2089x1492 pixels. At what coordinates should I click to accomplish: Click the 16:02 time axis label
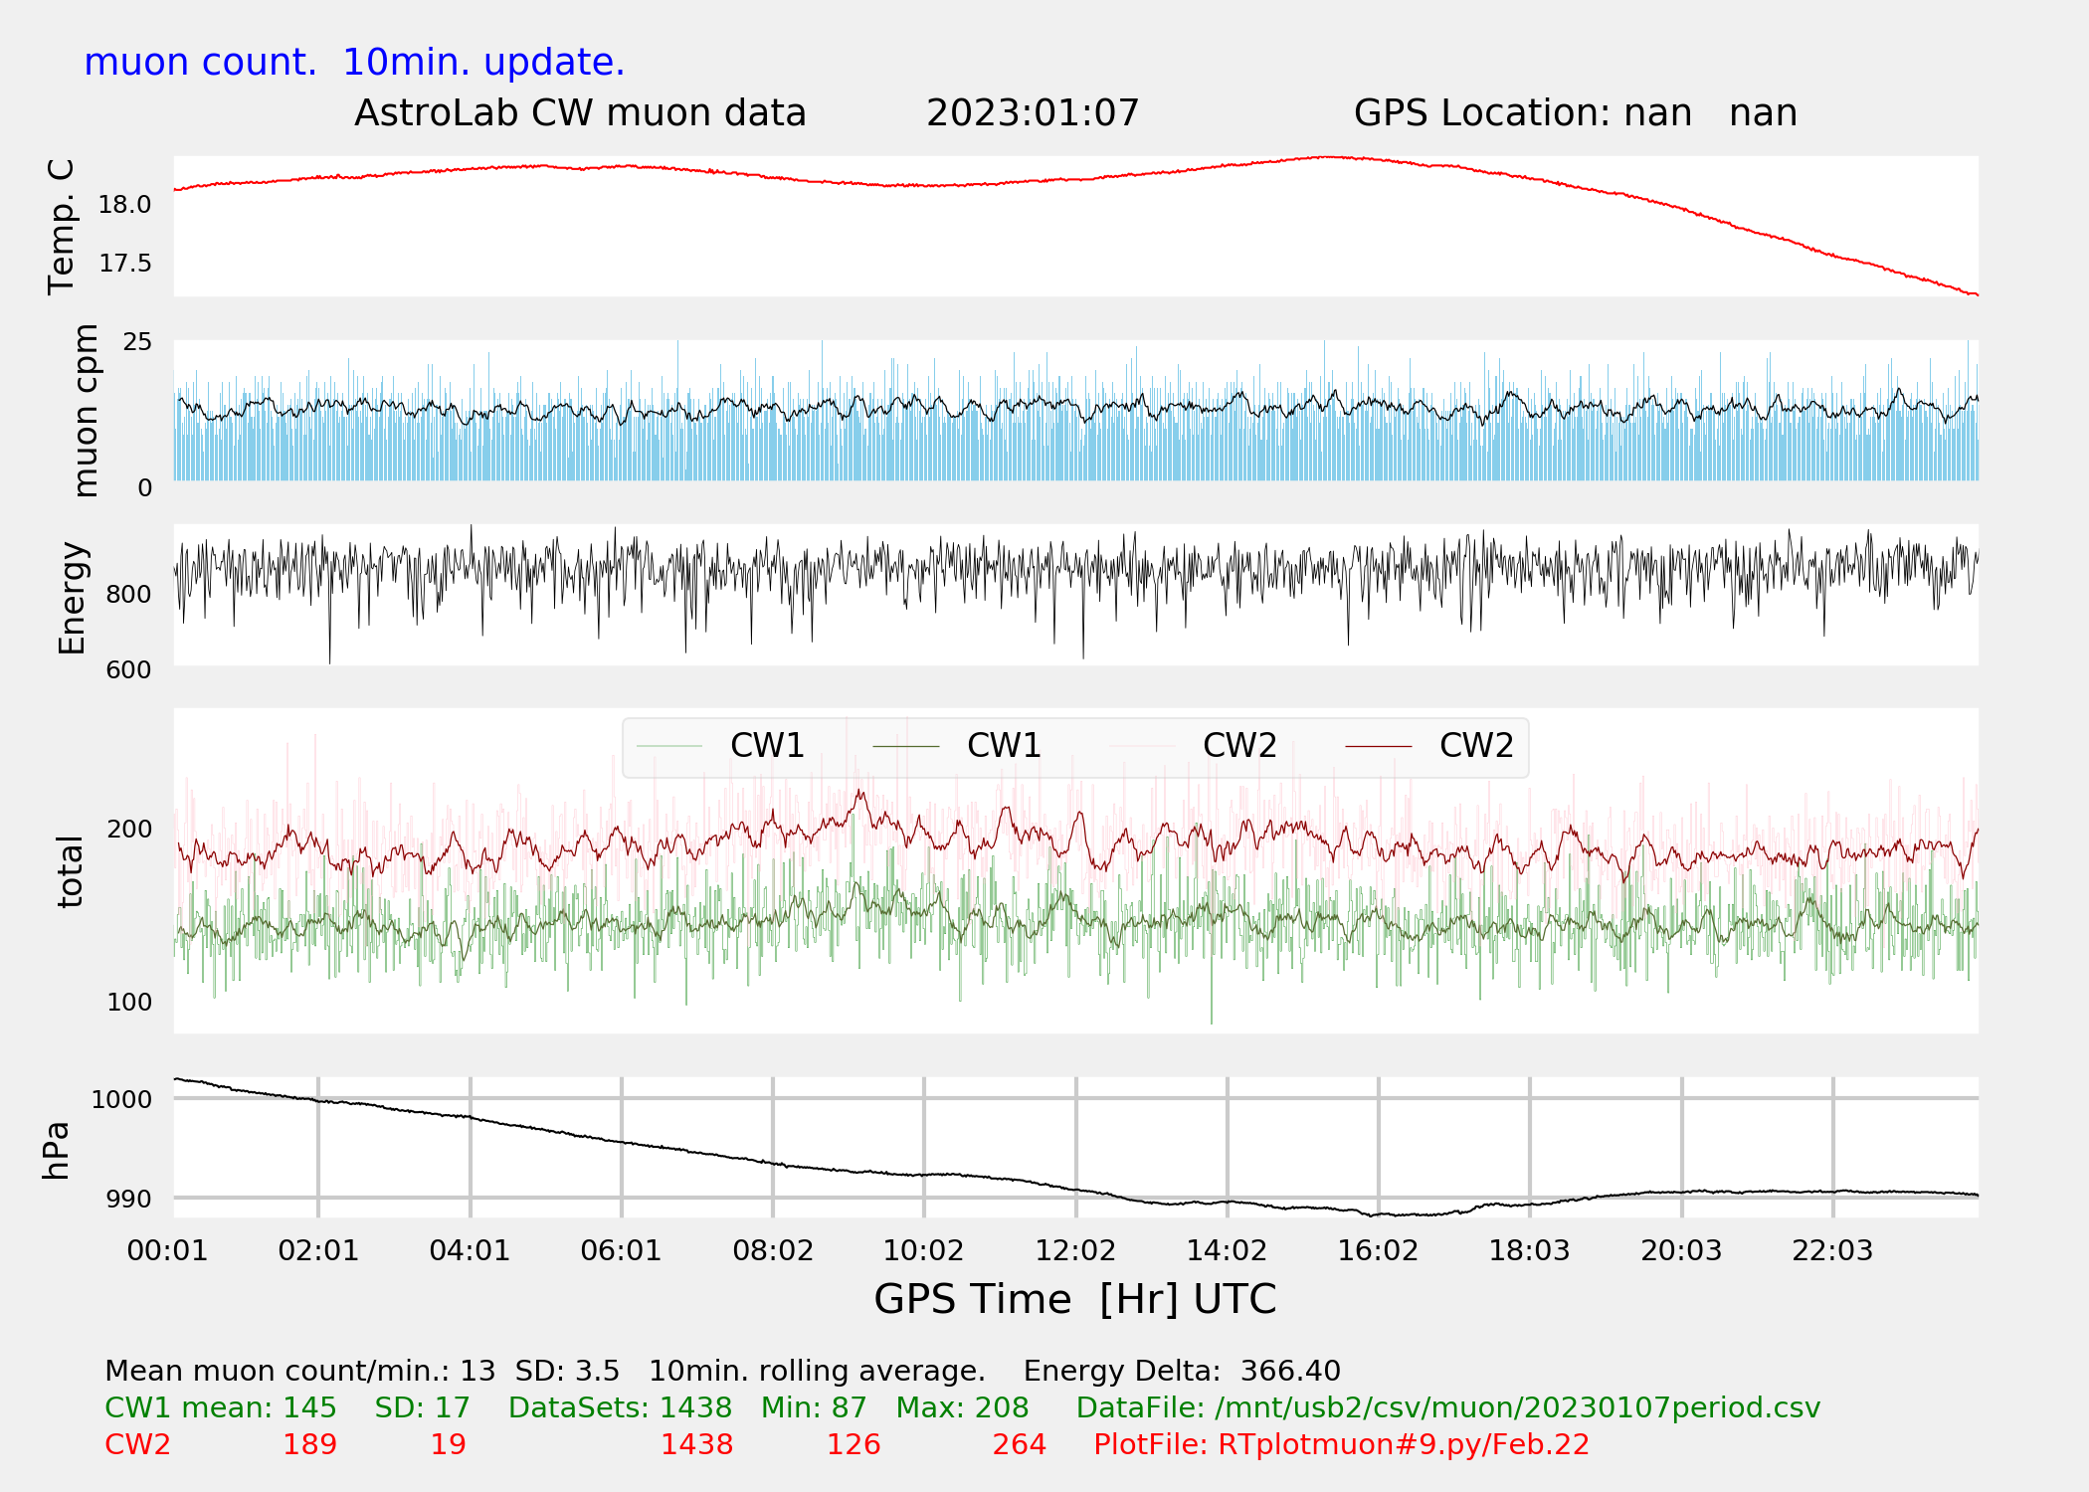pos(1378,1250)
